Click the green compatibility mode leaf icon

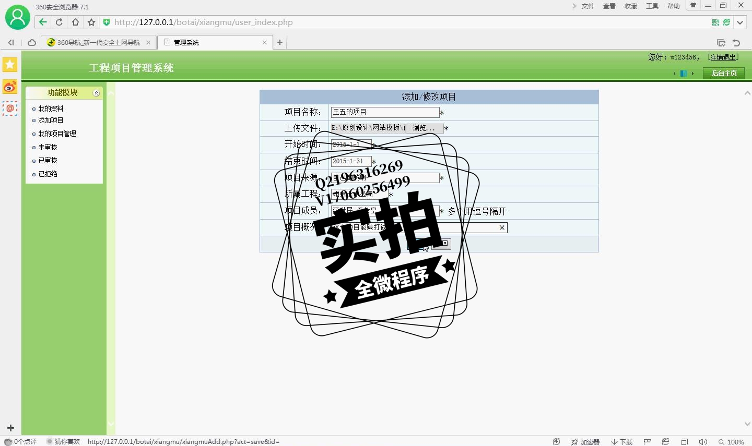pyautogui.click(x=726, y=22)
